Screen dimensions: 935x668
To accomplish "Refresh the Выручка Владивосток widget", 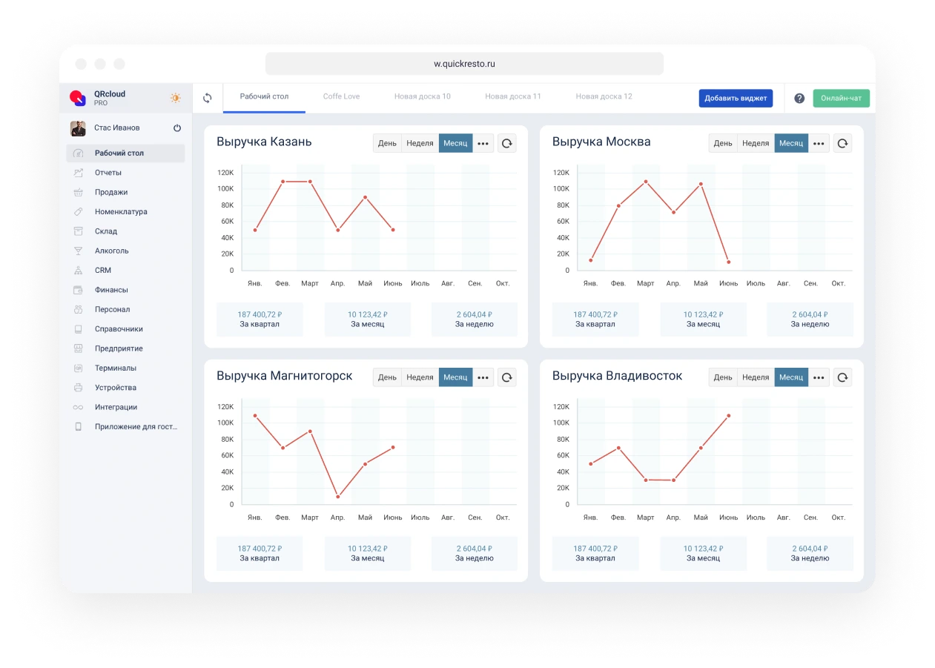I will 843,377.
